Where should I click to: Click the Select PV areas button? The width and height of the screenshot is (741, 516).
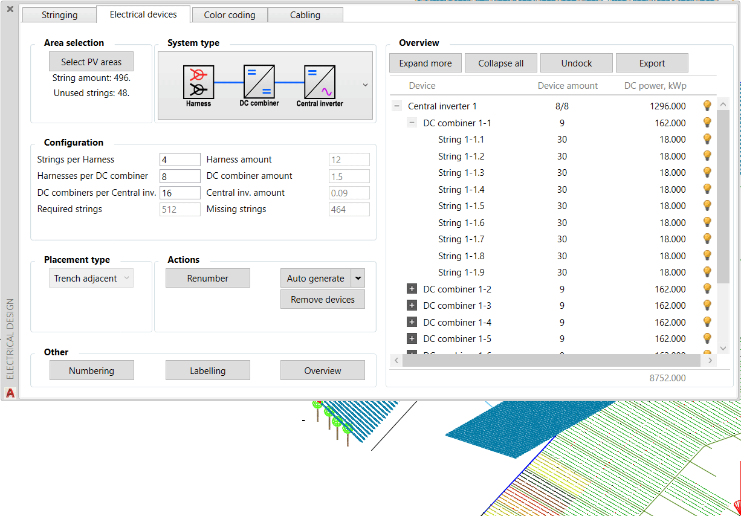click(91, 62)
